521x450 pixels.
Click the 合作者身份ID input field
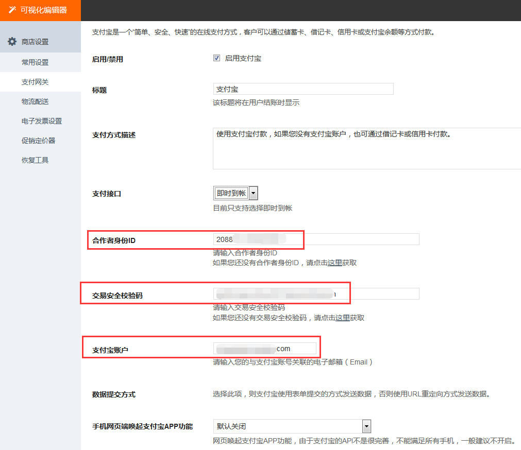pos(316,239)
